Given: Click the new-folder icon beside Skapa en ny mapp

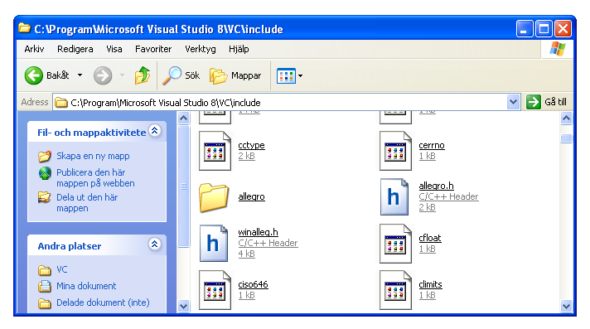Looking at the screenshot, I should 45,156.
